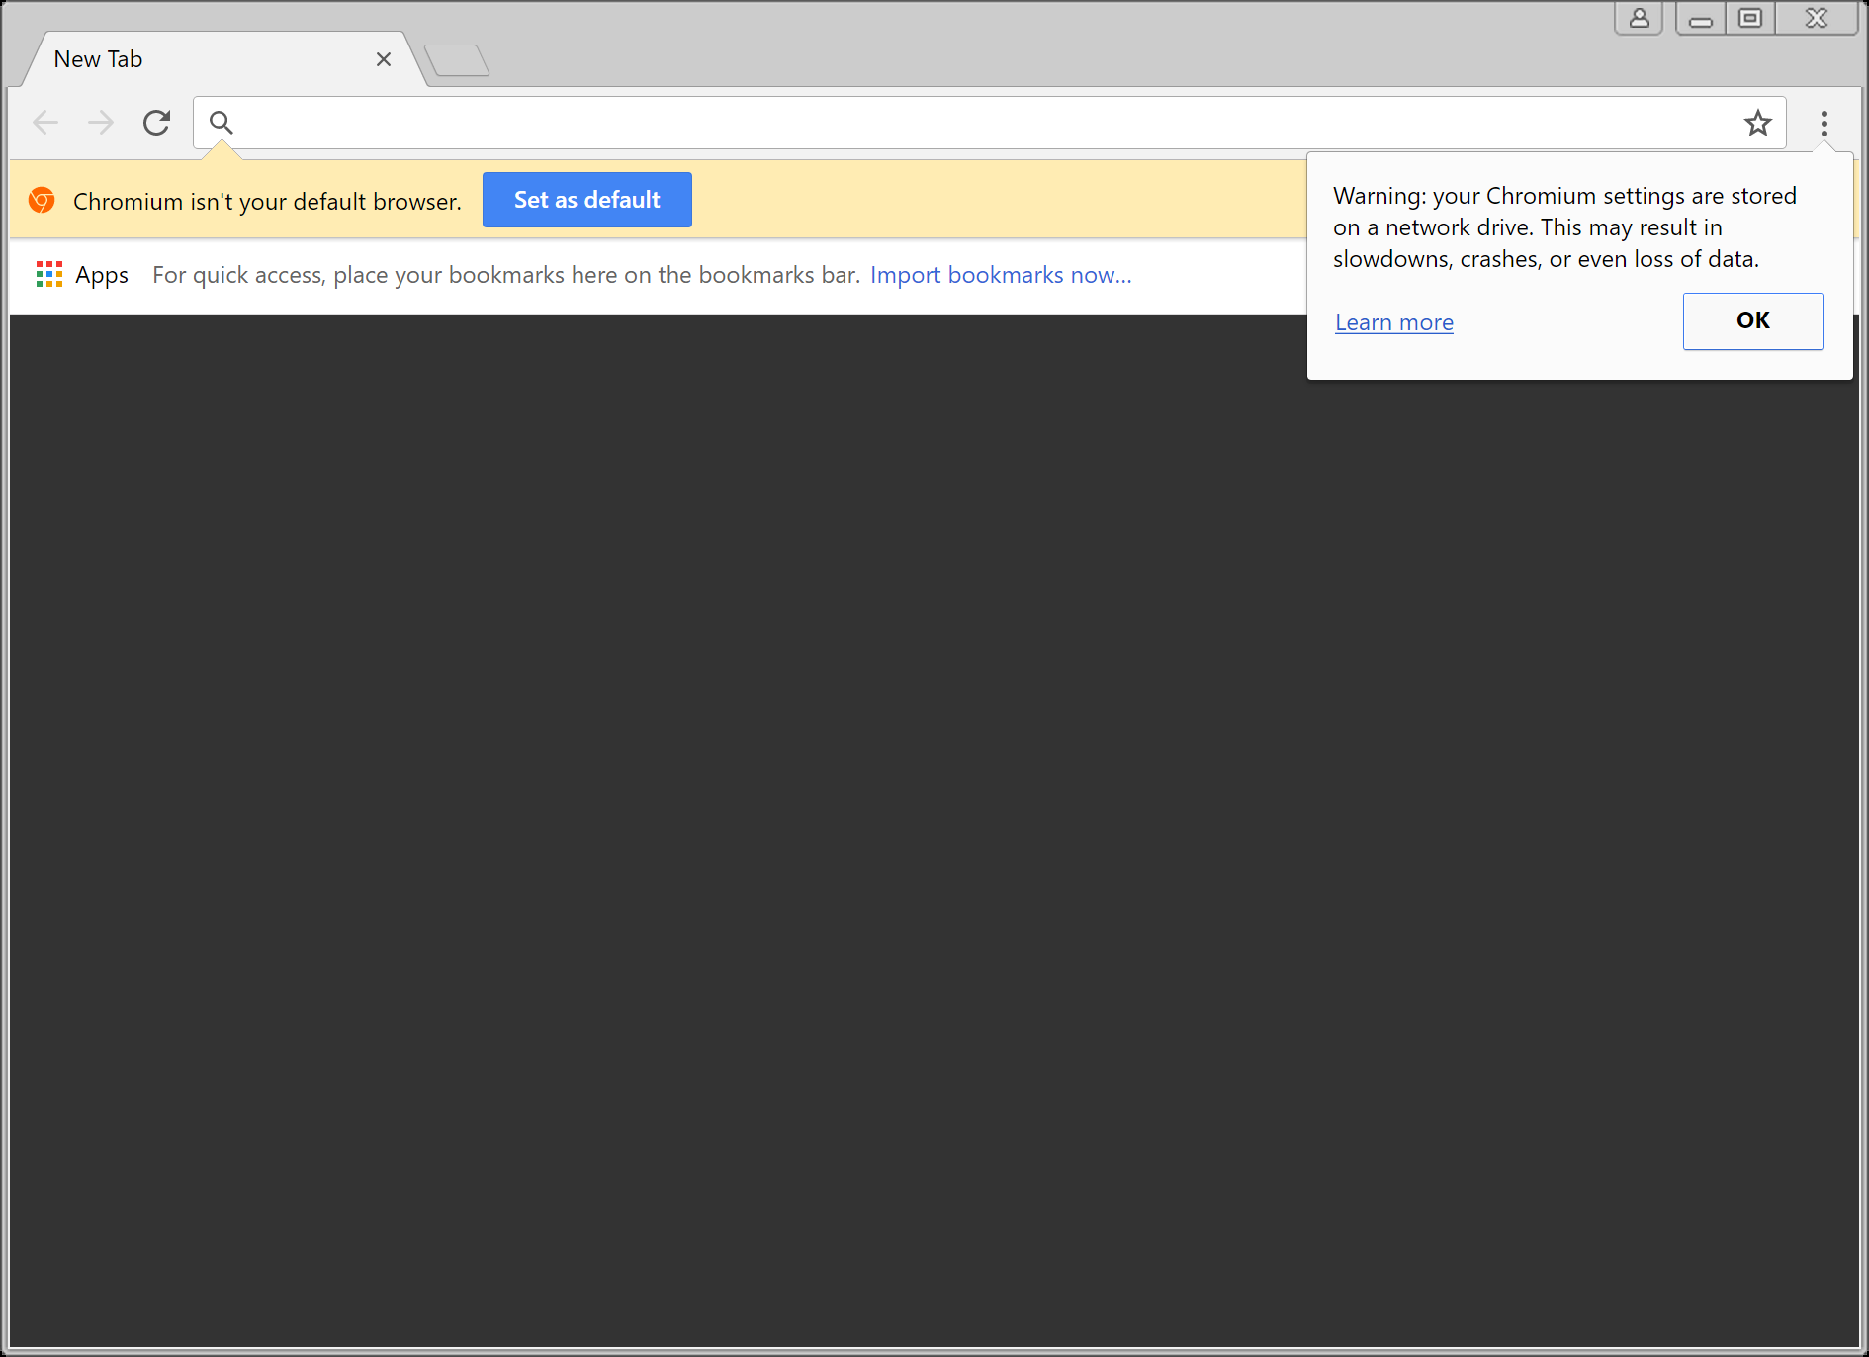This screenshot has width=1869, height=1357.
Task: Click the Back navigation arrow
Action: (45, 123)
